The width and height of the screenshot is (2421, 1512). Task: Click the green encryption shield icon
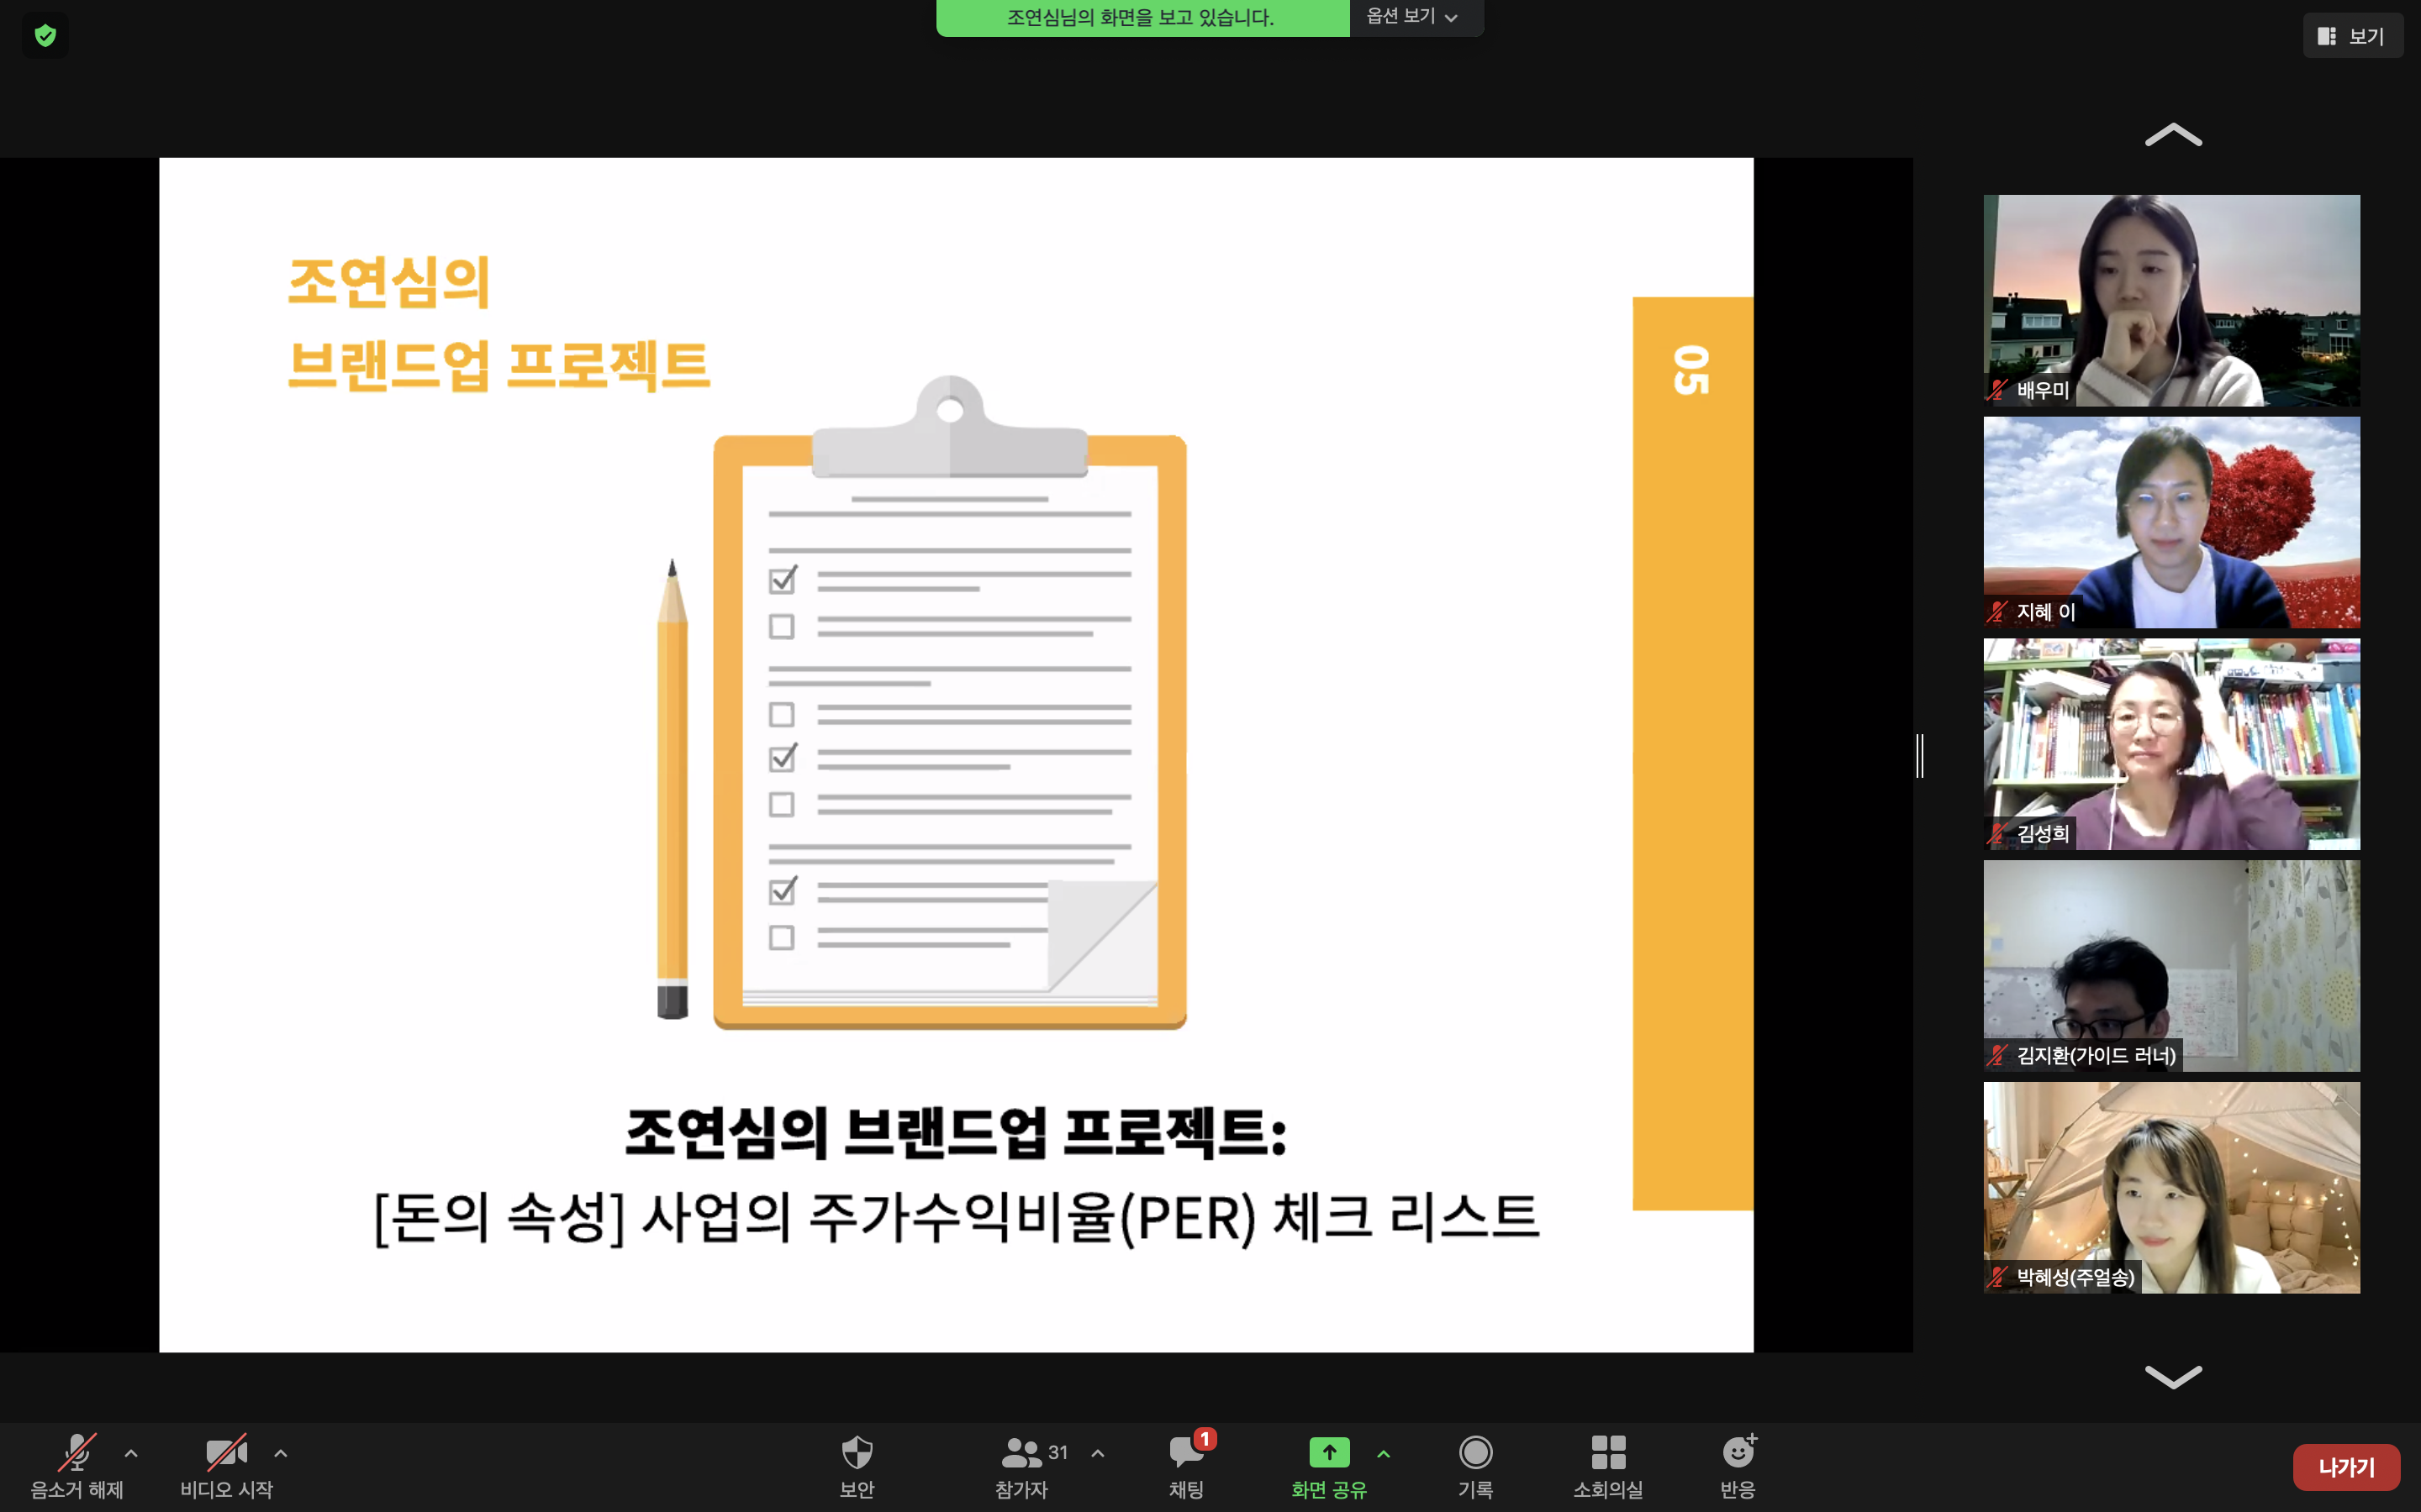pos(45,36)
